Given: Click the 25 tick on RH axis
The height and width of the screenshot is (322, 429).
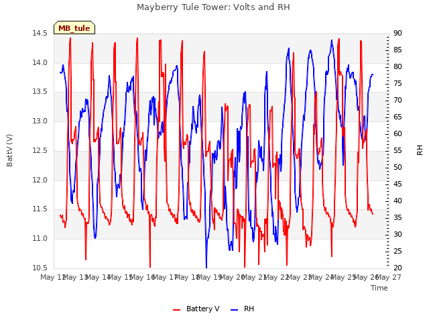Looking at the screenshot, I should tap(397, 251).
